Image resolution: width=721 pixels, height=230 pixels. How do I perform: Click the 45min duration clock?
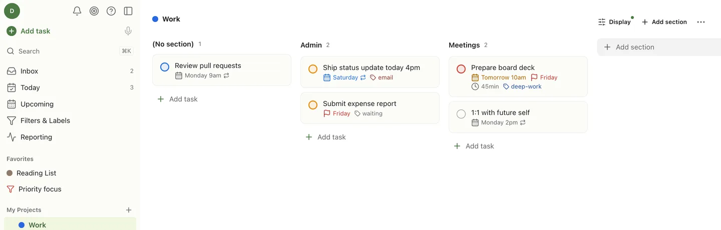pyautogui.click(x=485, y=86)
